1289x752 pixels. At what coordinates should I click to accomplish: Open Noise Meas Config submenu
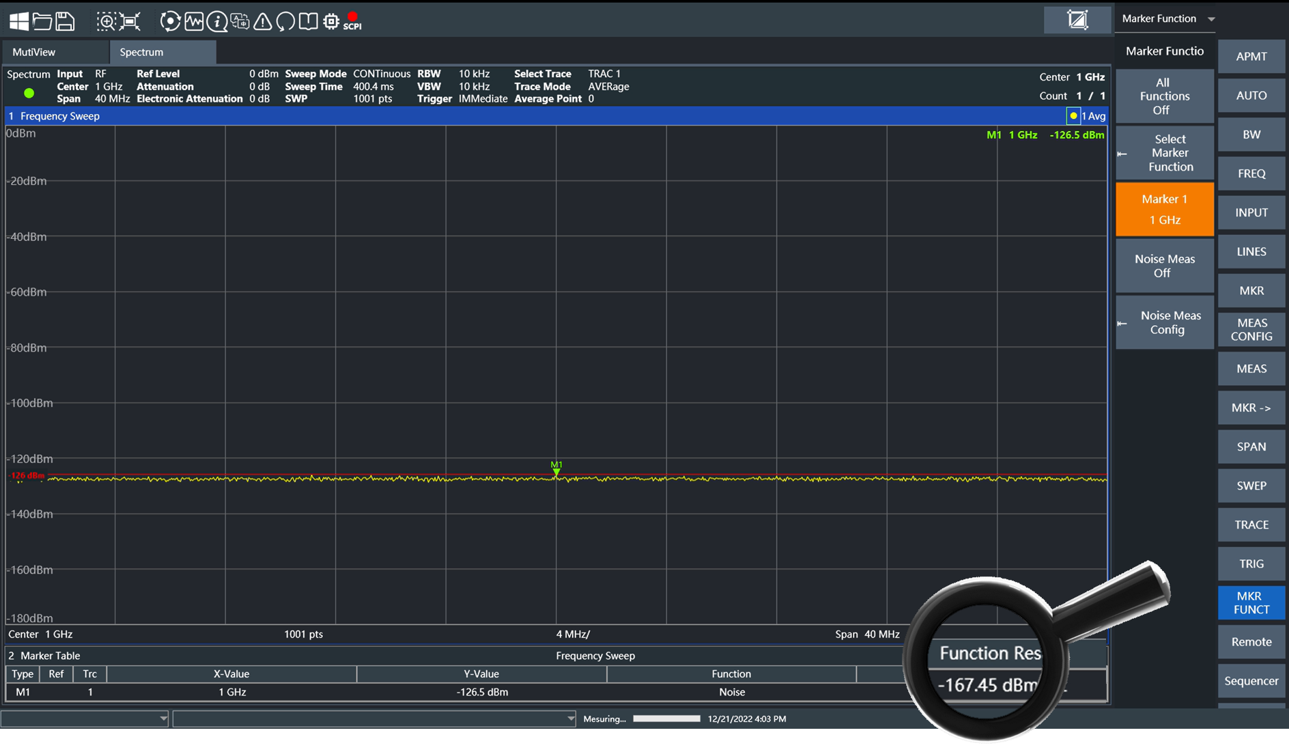pyautogui.click(x=1165, y=322)
